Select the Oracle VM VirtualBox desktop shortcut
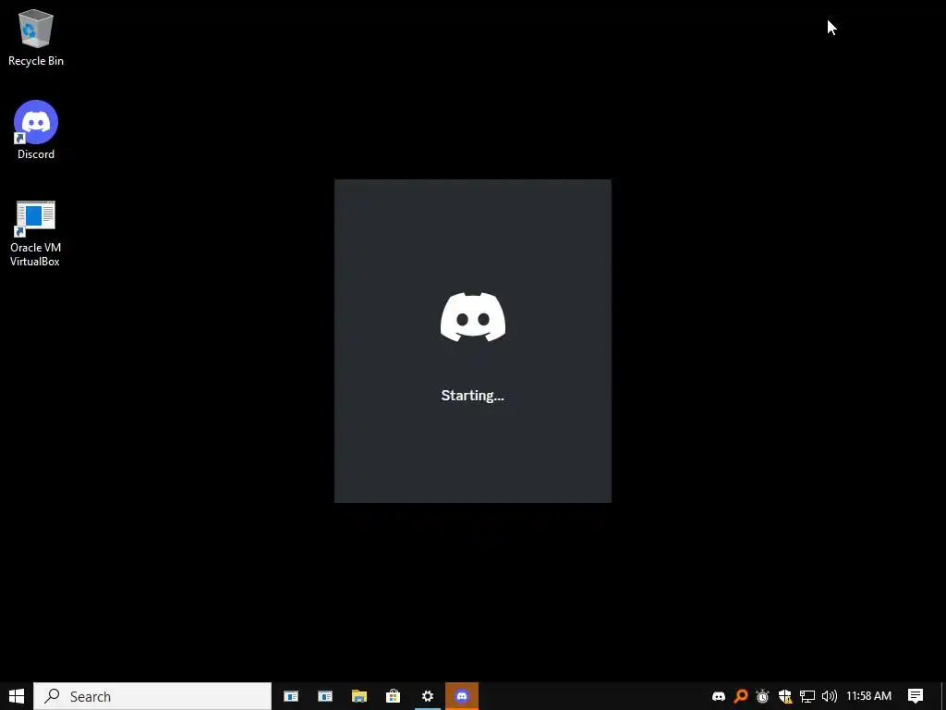 coord(36,234)
